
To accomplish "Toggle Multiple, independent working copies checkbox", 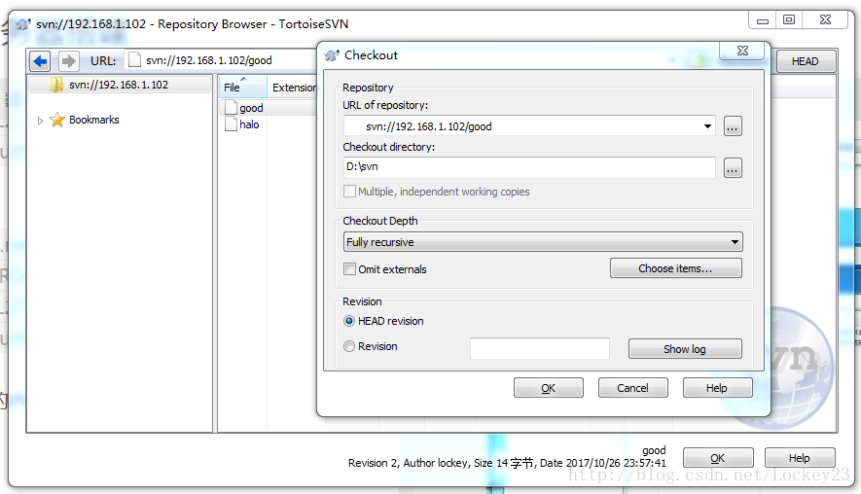I will tap(349, 191).
